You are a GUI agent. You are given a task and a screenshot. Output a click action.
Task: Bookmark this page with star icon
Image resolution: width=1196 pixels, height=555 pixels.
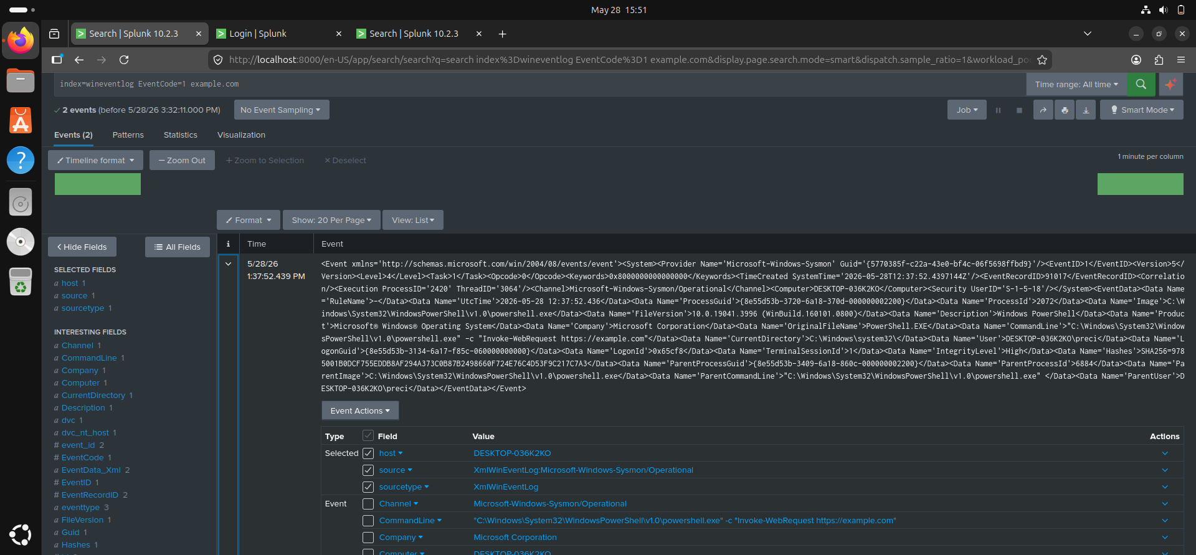pyautogui.click(x=1042, y=60)
